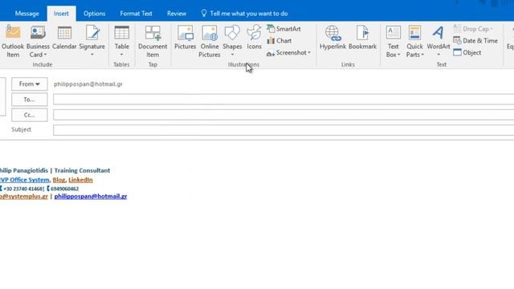Click the Document Item button
Viewport: 514px width, 289px height.
153,41
